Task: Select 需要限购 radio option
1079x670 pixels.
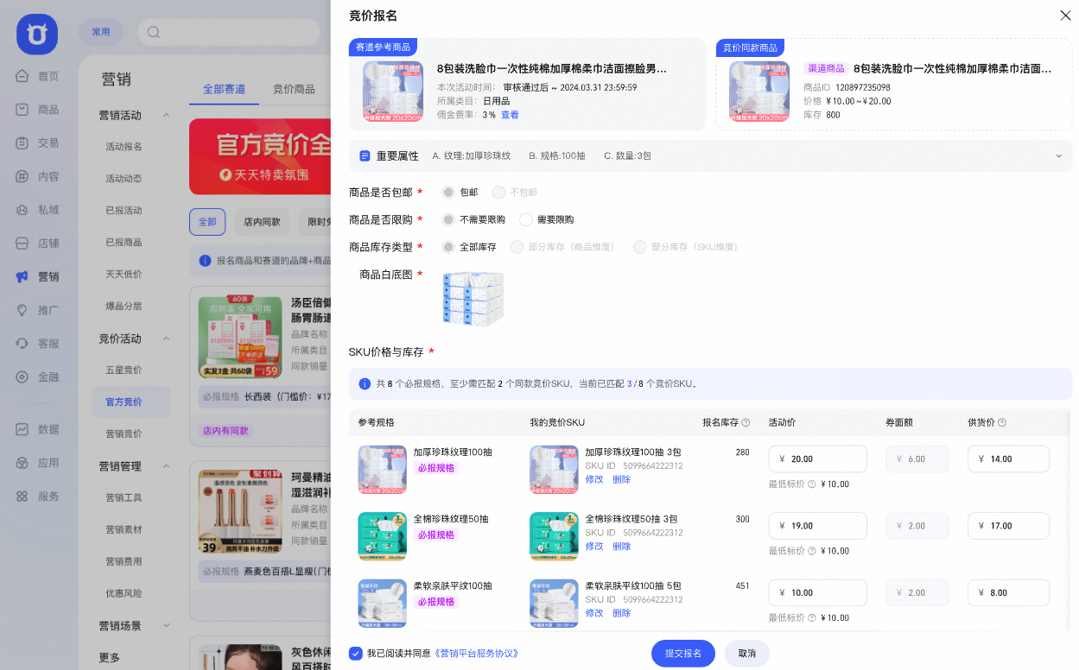Action: 526,220
